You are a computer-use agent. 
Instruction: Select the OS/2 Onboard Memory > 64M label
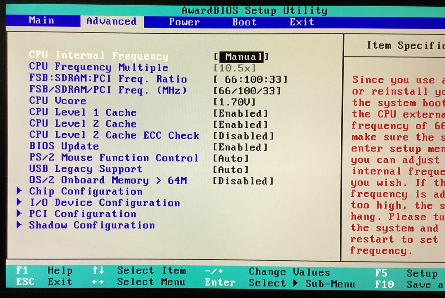(108, 180)
